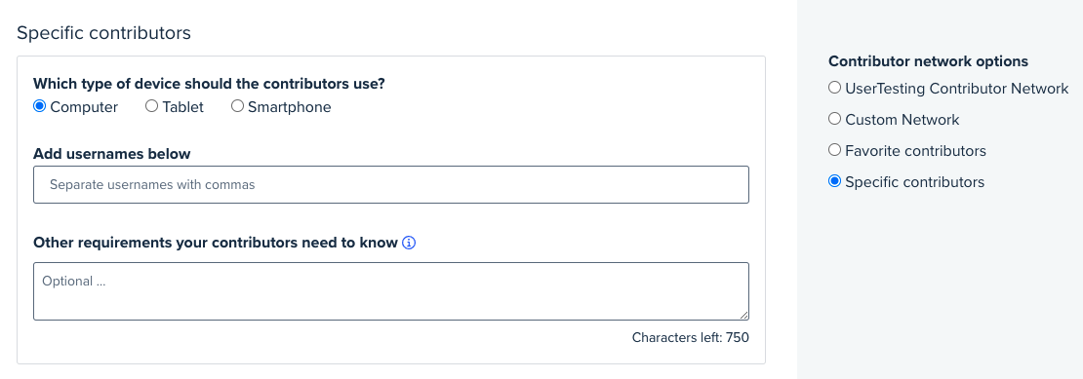Click into the Optional requirements textarea
The height and width of the screenshot is (379, 1083).
(x=391, y=290)
